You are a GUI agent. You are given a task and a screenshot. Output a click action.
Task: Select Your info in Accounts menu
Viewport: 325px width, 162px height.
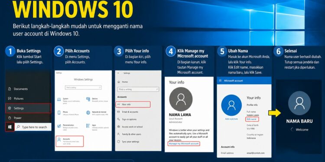coord(133,105)
